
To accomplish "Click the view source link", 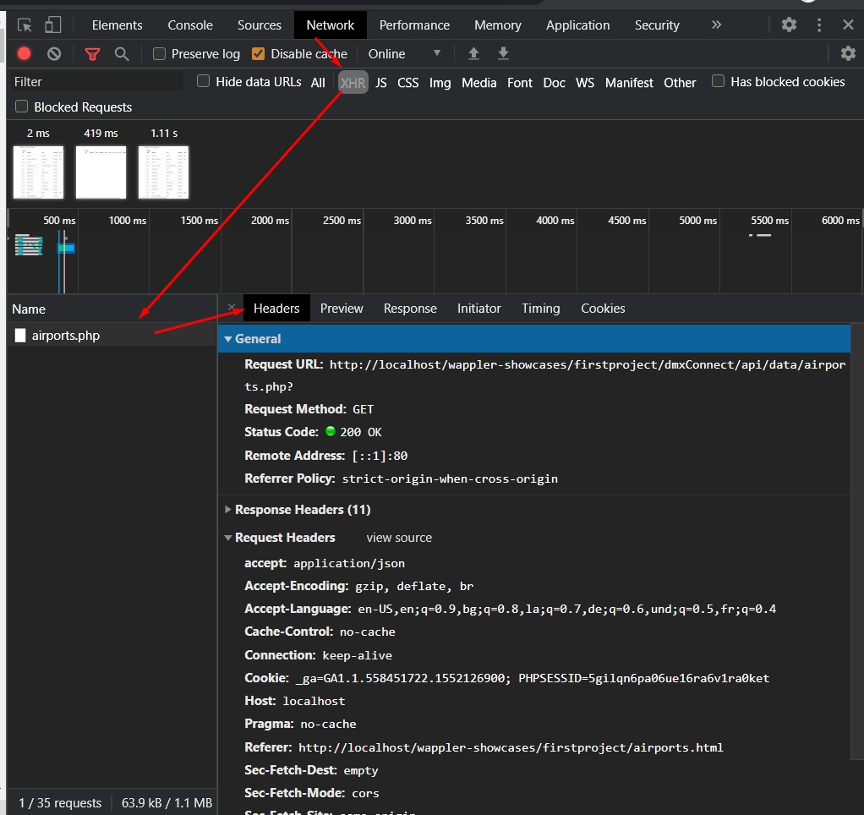I will click(x=399, y=538).
